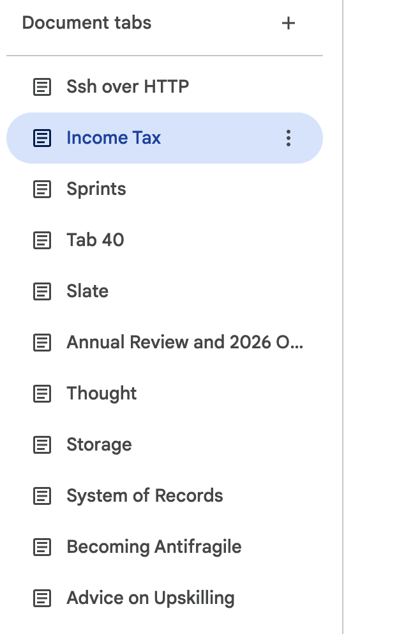This screenshot has width=420, height=634.
Task: Open the Advice on Upskilling tab
Action: point(151,598)
